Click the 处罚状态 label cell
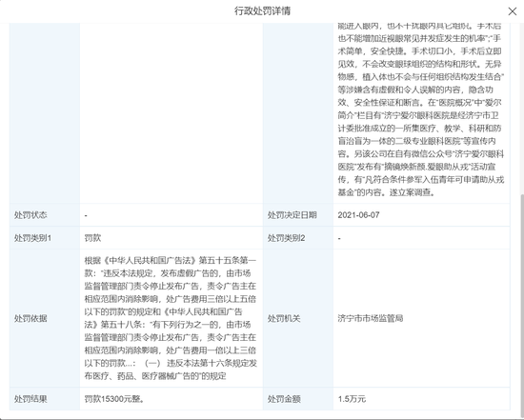This screenshot has height=420, width=524. (45, 215)
